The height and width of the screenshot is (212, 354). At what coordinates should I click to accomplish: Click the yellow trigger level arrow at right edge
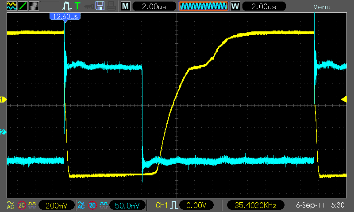(344, 99)
